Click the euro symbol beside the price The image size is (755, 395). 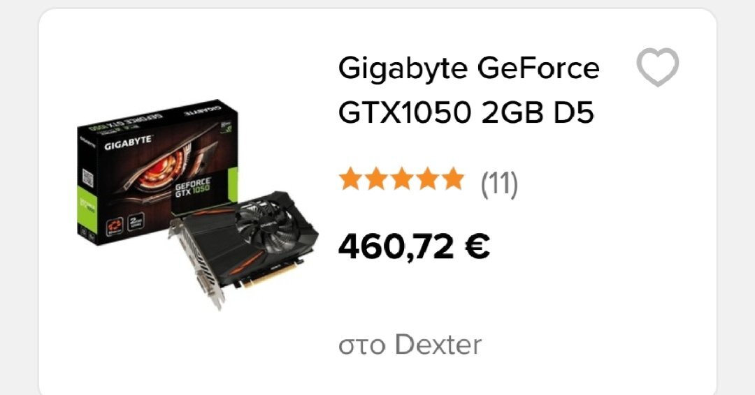click(x=477, y=246)
